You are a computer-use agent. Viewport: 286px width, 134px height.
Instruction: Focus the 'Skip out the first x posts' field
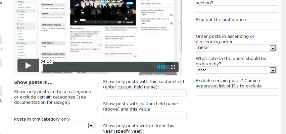(x=237, y=26)
